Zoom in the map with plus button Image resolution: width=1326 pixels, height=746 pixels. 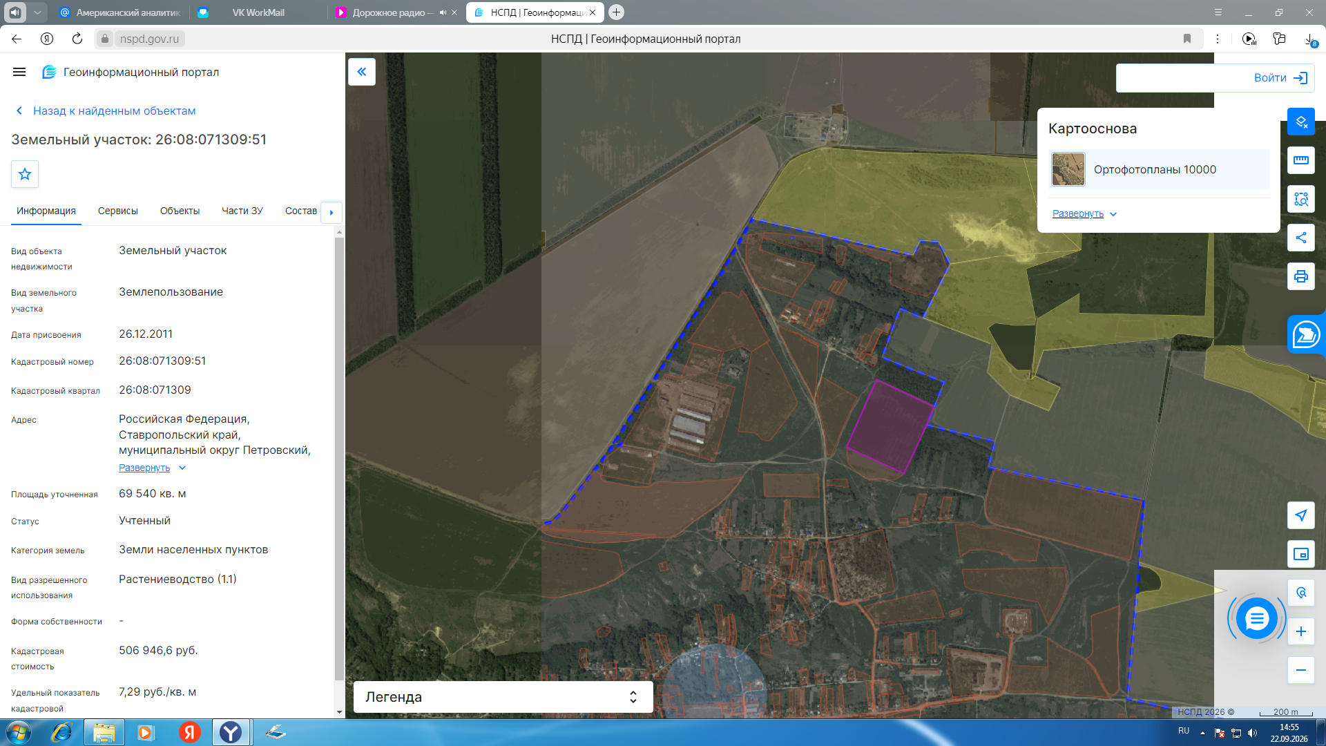coord(1301,631)
